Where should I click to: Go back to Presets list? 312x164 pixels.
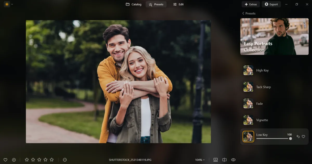[249, 13]
